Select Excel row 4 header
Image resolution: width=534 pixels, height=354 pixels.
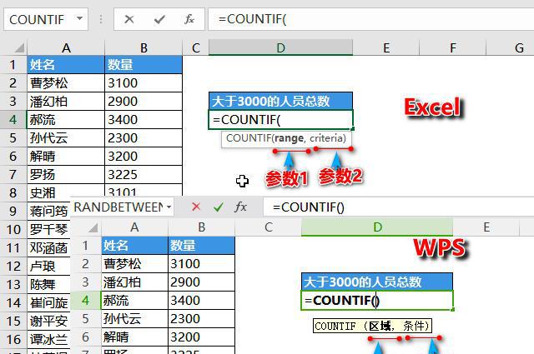pos(13,120)
